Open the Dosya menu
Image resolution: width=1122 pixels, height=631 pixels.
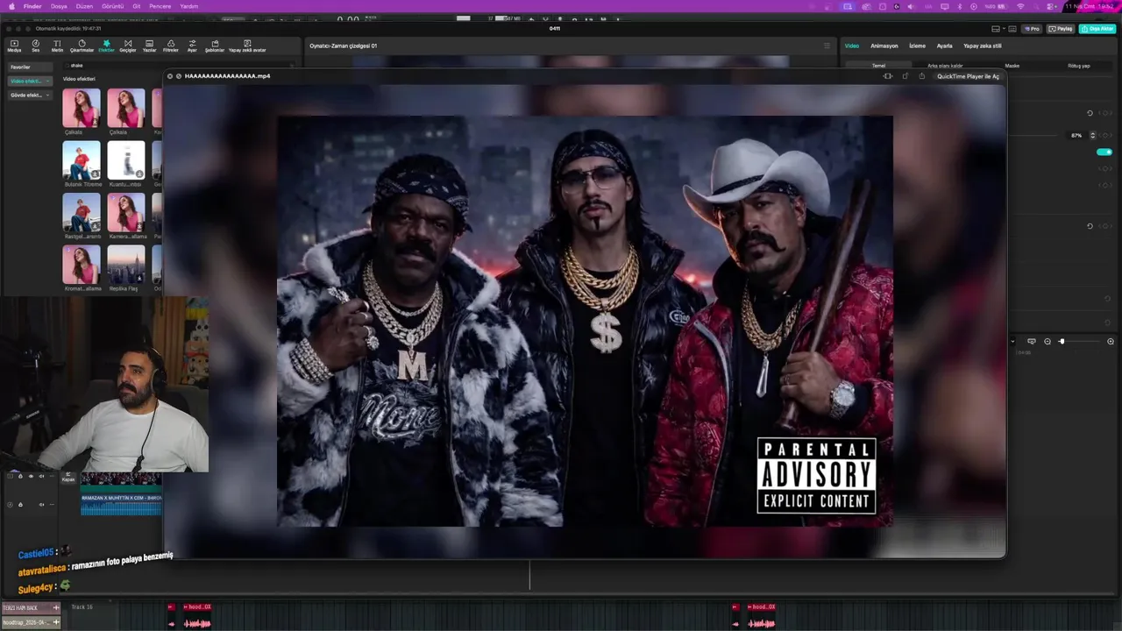(x=59, y=6)
